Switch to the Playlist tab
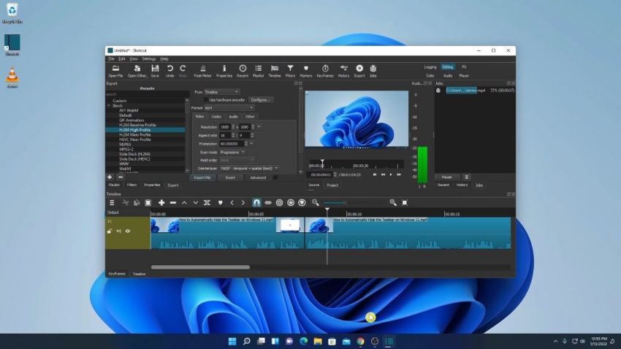Screen dimensions: 621x349 114,185
